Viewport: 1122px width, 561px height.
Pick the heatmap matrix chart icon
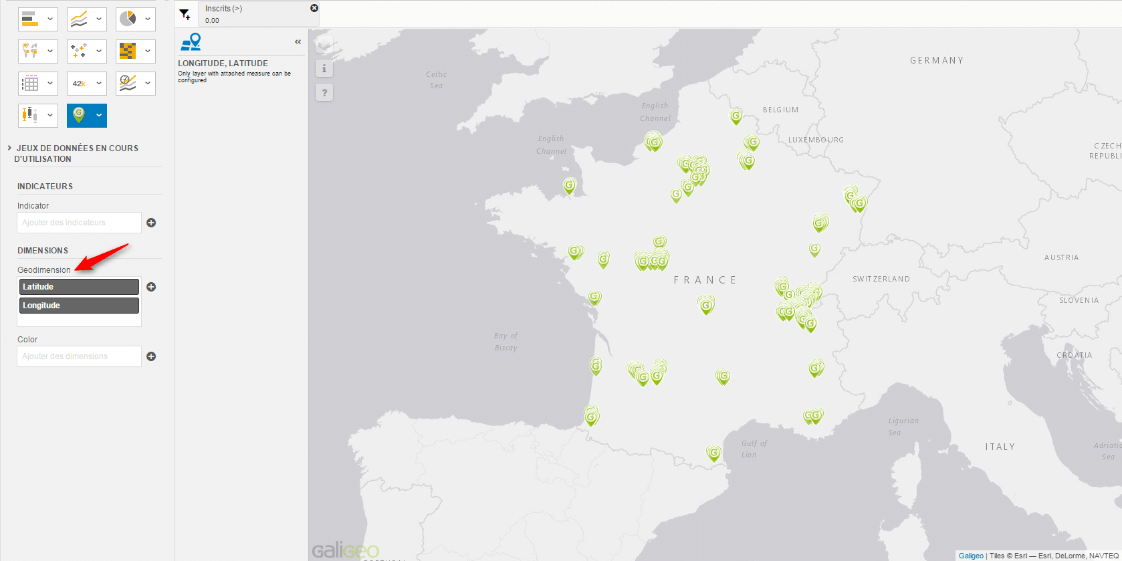(x=128, y=51)
